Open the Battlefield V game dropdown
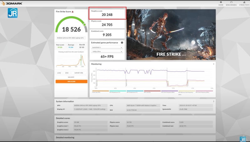The width and height of the screenshot is (250, 142). pyautogui.click(x=107, y=48)
